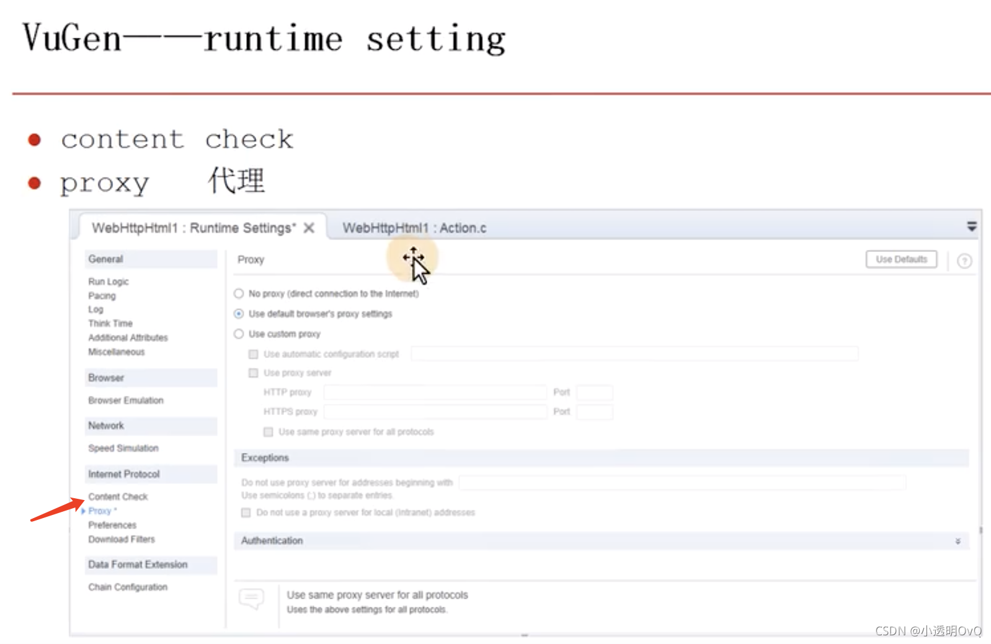
Task: Open Chain Configuration settings
Action: click(128, 587)
